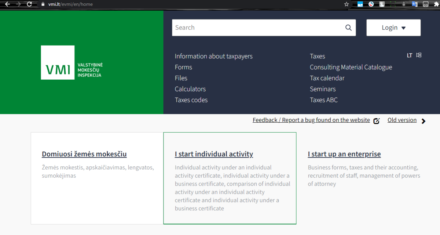Click the Žemės mokestis, apskaičiavimas description text
This screenshot has height=235, width=440.
pos(98,171)
